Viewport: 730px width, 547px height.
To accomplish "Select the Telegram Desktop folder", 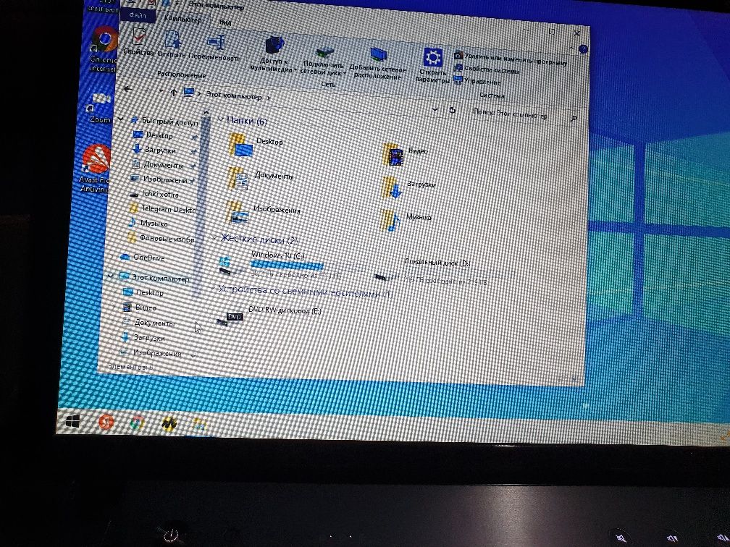I will point(167,209).
